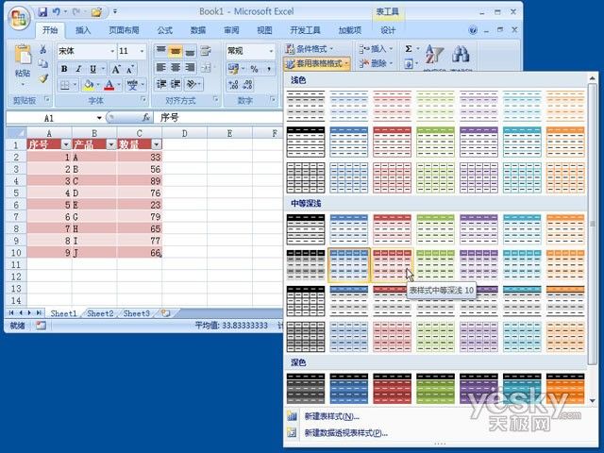Decrease decimal places

pos(247,85)
